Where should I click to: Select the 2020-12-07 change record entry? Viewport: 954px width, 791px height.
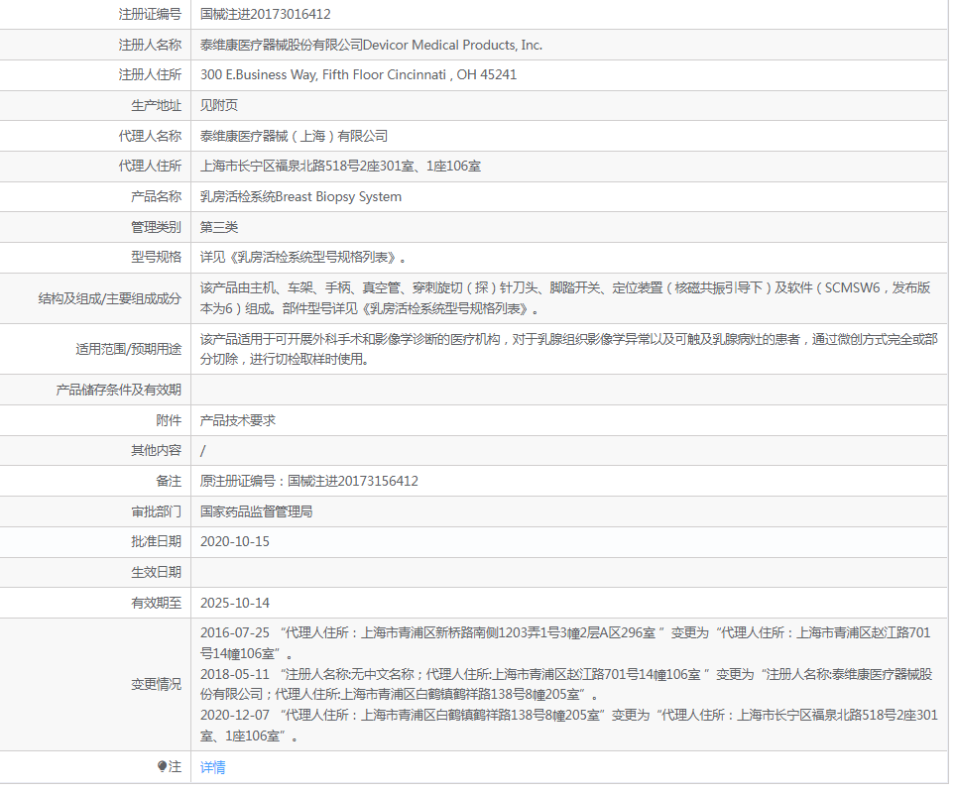pos(569,726)
